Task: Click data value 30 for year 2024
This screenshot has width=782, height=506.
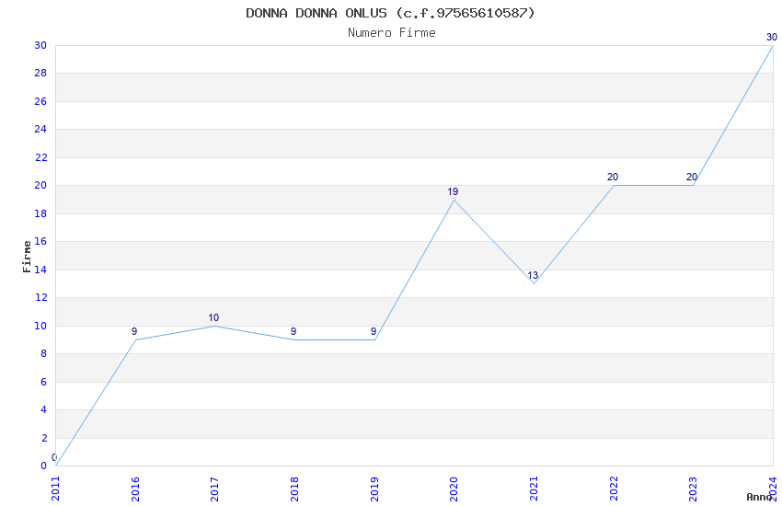Action: 772,37
